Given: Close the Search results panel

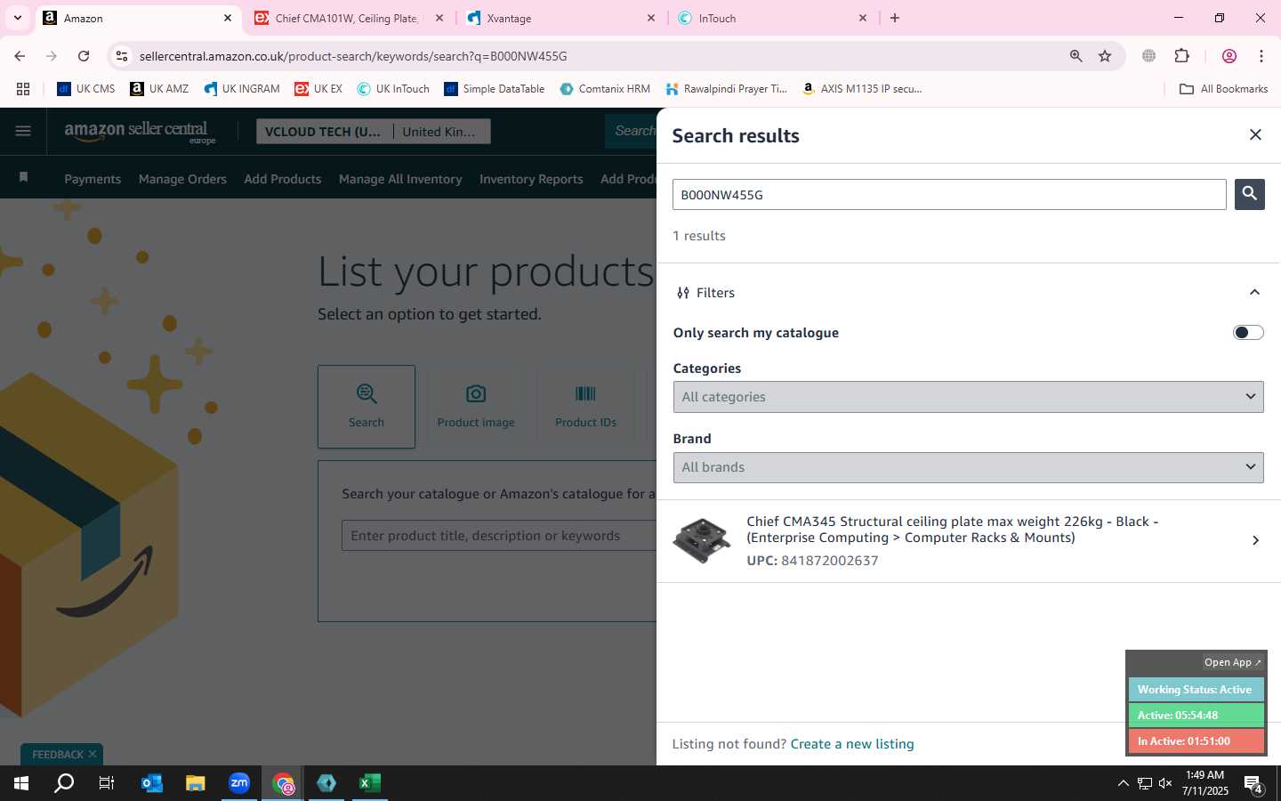Looking at the screenshot, I should click(x=1255, y=134).
